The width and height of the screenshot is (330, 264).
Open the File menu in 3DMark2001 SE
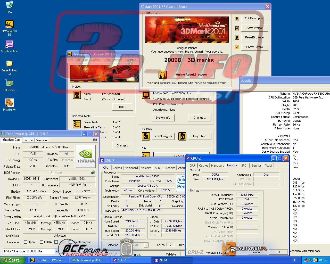[x=70, y=60]
